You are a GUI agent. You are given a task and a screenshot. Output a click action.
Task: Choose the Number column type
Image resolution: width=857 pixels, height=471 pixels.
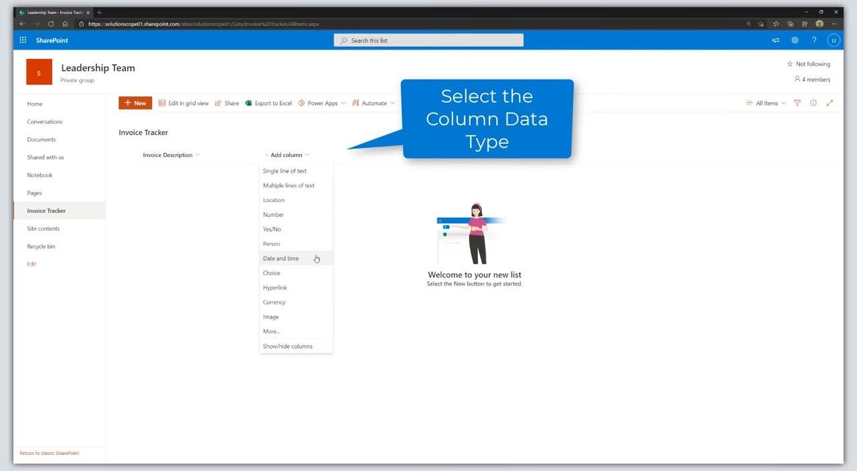(296, 215)
